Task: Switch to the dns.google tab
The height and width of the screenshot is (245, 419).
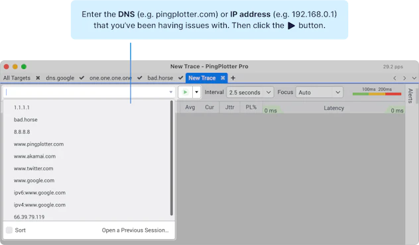Action: 60,78
